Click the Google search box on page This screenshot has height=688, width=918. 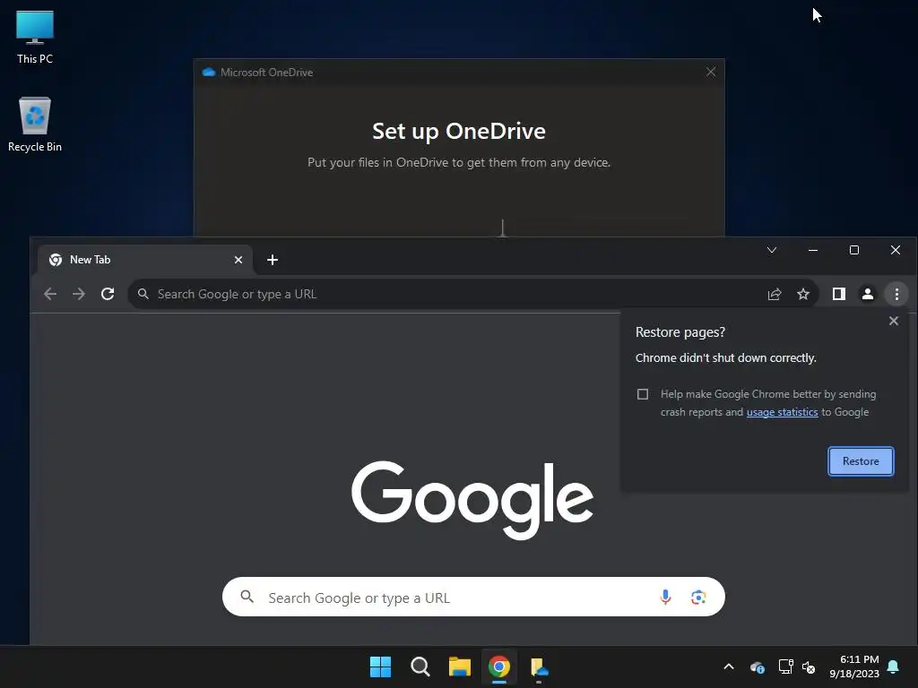tap(473, 597)
